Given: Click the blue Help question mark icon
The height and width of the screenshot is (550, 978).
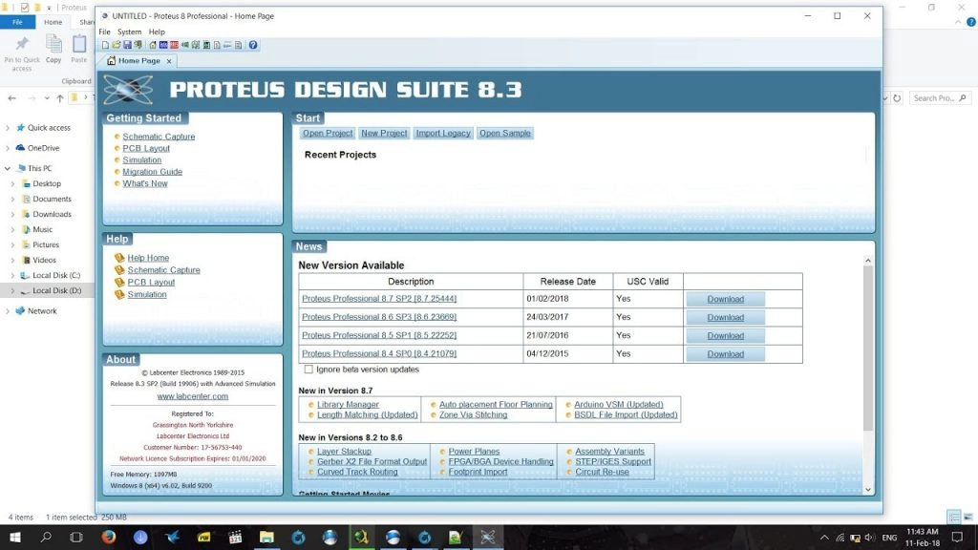Looking at the screenshot, I should pos(253,45).
